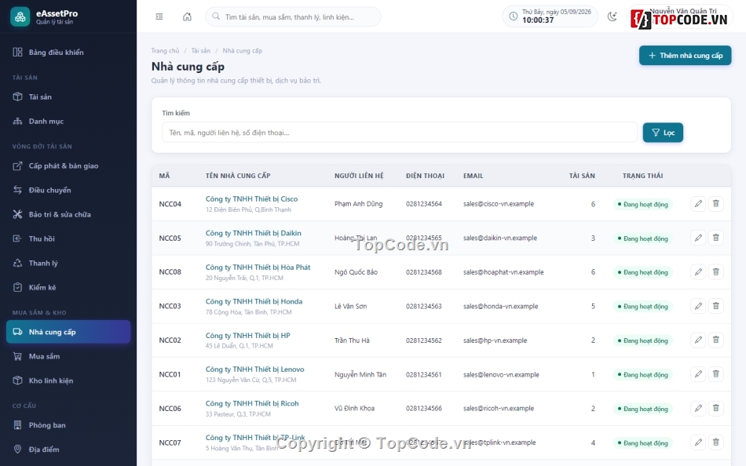Focus the supplier Tìm kiếm field
Viewport: 746px width, 466px height.
400,133
